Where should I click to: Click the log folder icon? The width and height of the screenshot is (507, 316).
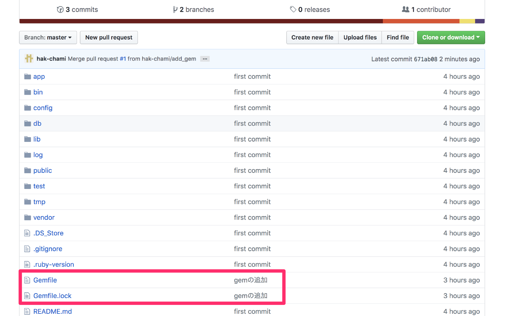(x=28, y=155)
